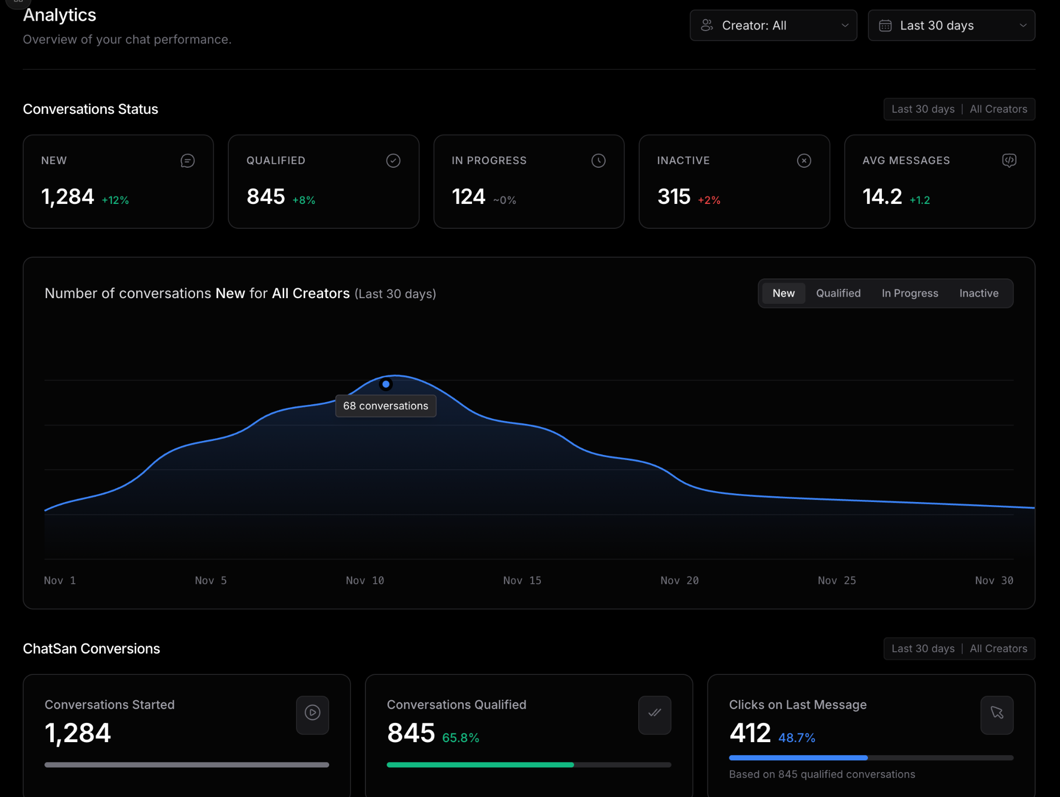The image size is (1060, 797).
Task: Open the Last 30 days dropdown
Action: point(951,25)
